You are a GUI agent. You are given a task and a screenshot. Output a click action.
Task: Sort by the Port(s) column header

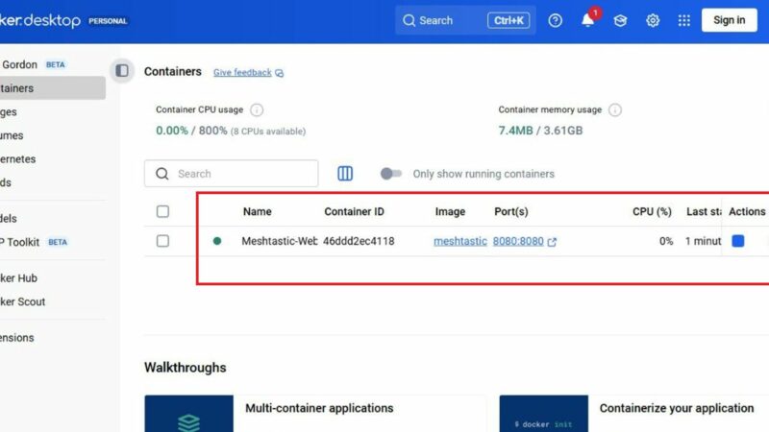[511, 211]
